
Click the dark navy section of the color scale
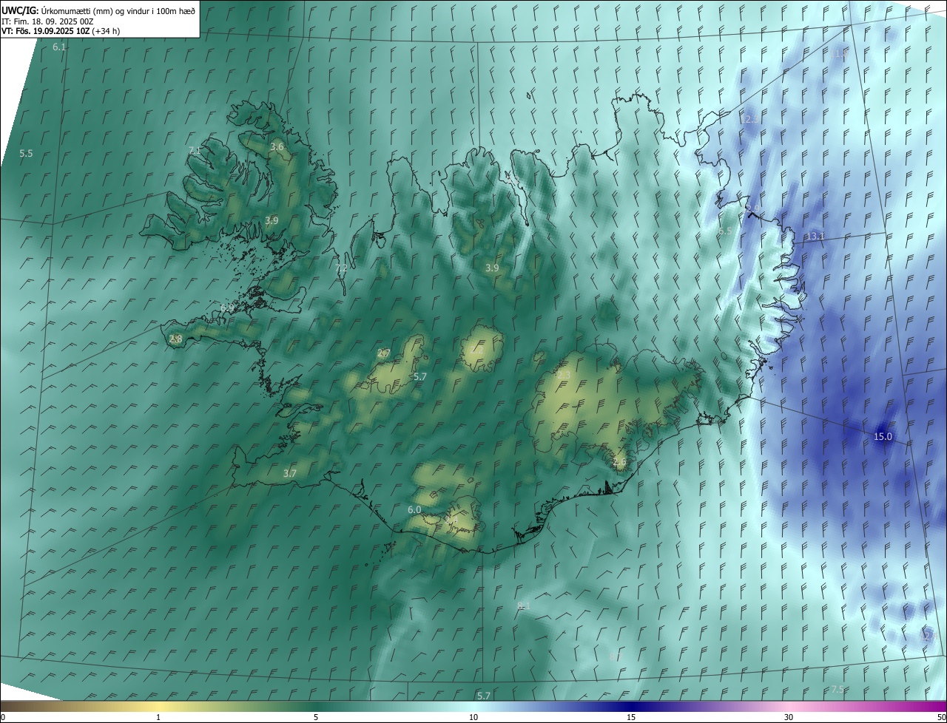coord(631,706)
